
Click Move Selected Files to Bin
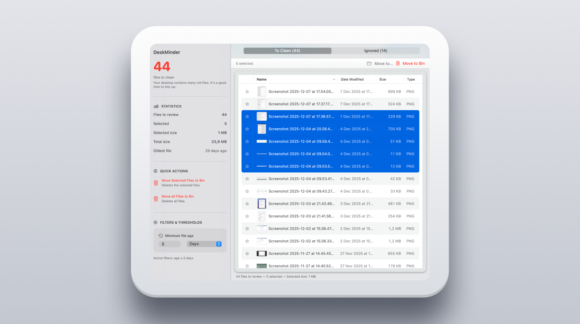[182, 180]
